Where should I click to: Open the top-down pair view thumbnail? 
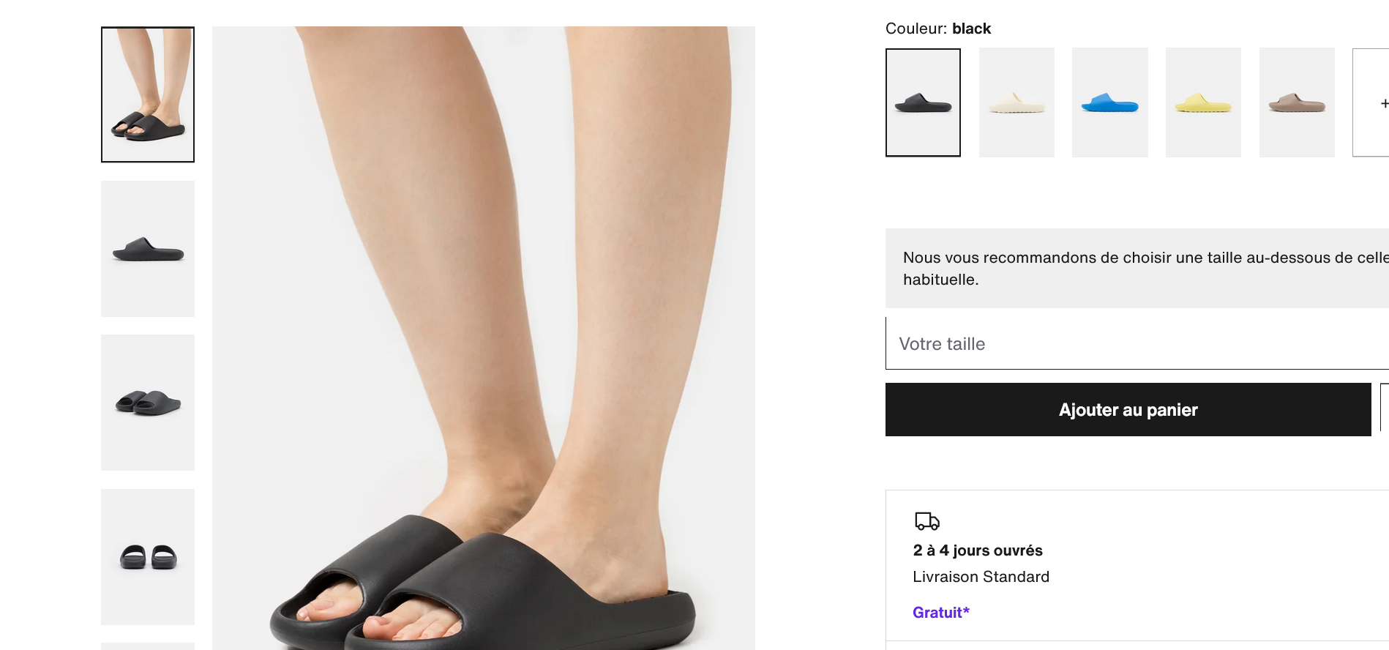pyautogui.click(x=148, y=557)
